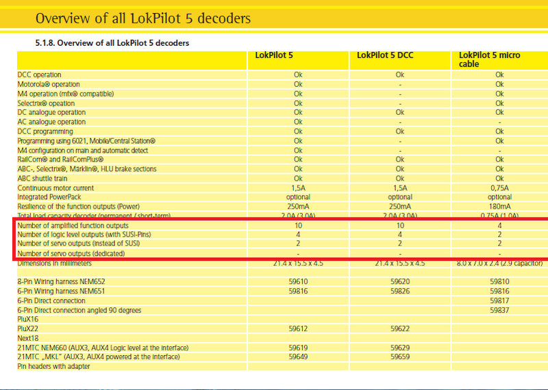Click the 'RailCom® and RailComPlus®' row label
Viewport: 548px width, 390px height.
[x=60, y=159]
